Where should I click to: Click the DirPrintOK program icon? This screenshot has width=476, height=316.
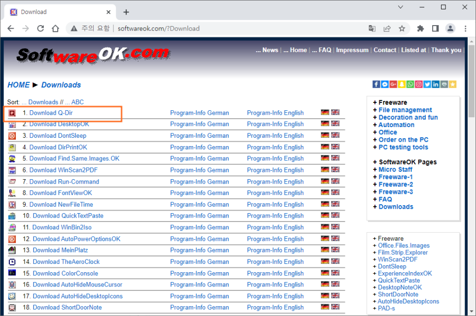click(12, 147)
